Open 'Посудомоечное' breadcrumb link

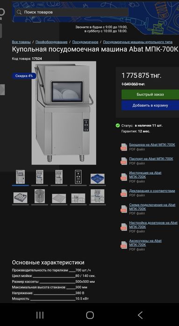(85, 42)
